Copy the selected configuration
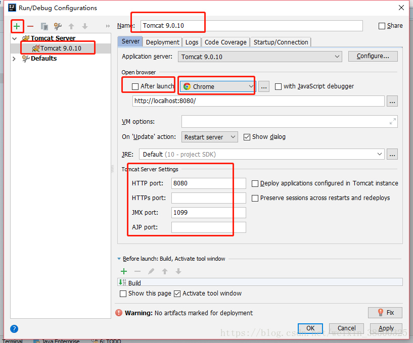This screenshot has height=343, width=413. point(44,26)
